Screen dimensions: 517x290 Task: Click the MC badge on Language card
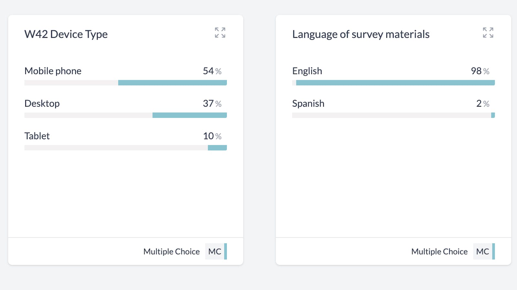click(483, 251)
